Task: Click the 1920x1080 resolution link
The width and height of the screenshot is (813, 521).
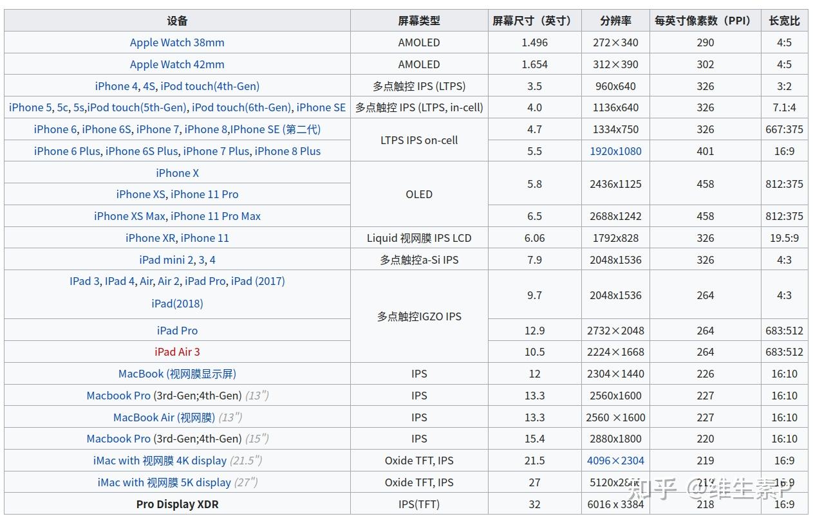Action: (615, 151)
